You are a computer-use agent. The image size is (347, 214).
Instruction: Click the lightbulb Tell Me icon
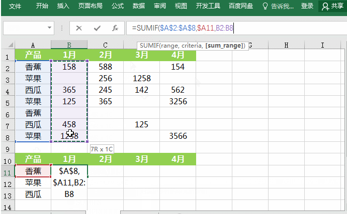265,6
